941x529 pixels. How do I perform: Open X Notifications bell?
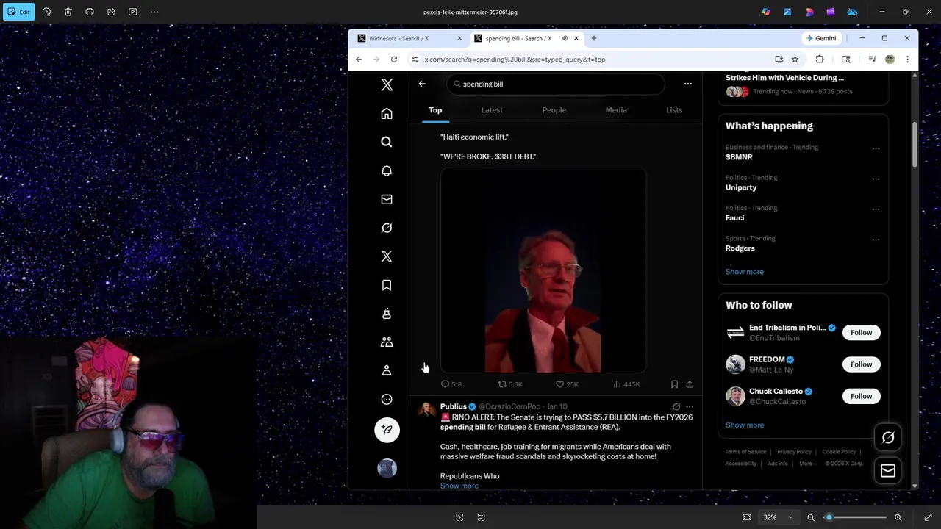[x=387, y=170]
